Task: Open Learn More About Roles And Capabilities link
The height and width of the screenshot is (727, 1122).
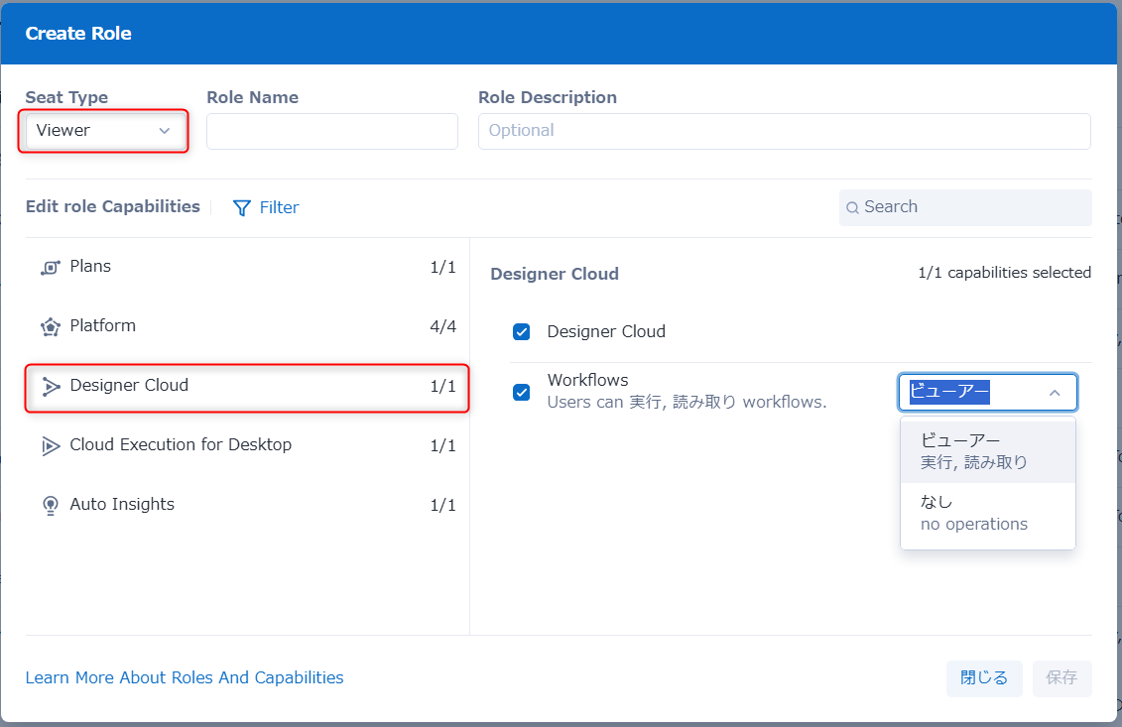Action: point(185,677)
